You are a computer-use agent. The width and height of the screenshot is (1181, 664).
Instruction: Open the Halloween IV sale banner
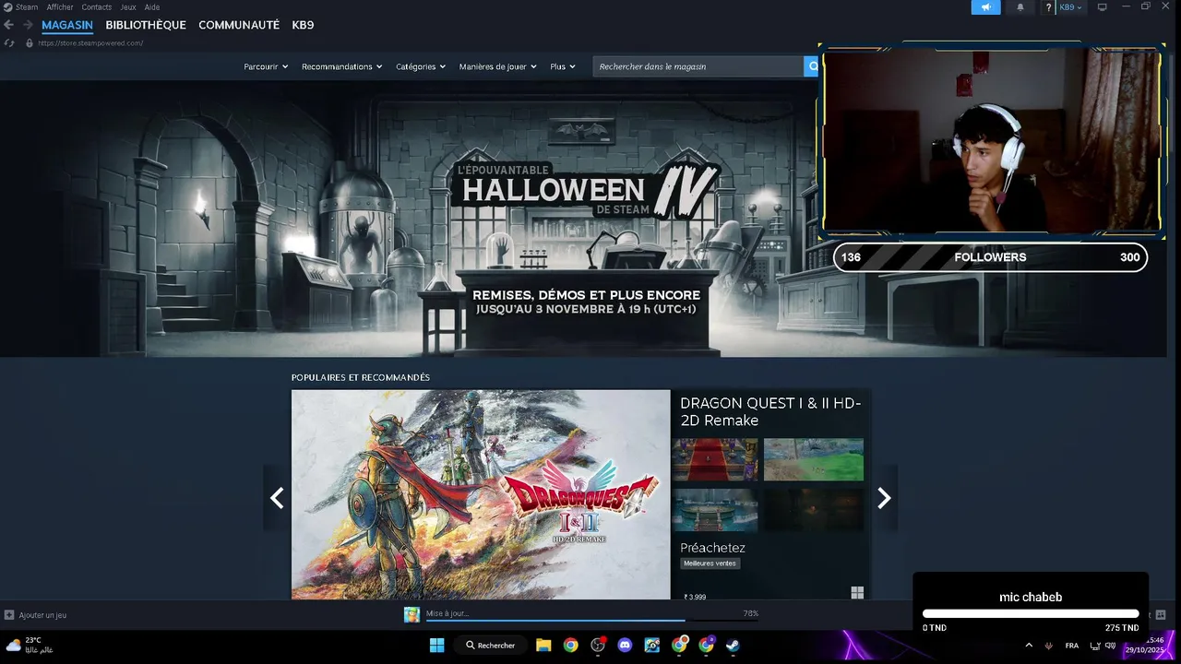(583, 219)
